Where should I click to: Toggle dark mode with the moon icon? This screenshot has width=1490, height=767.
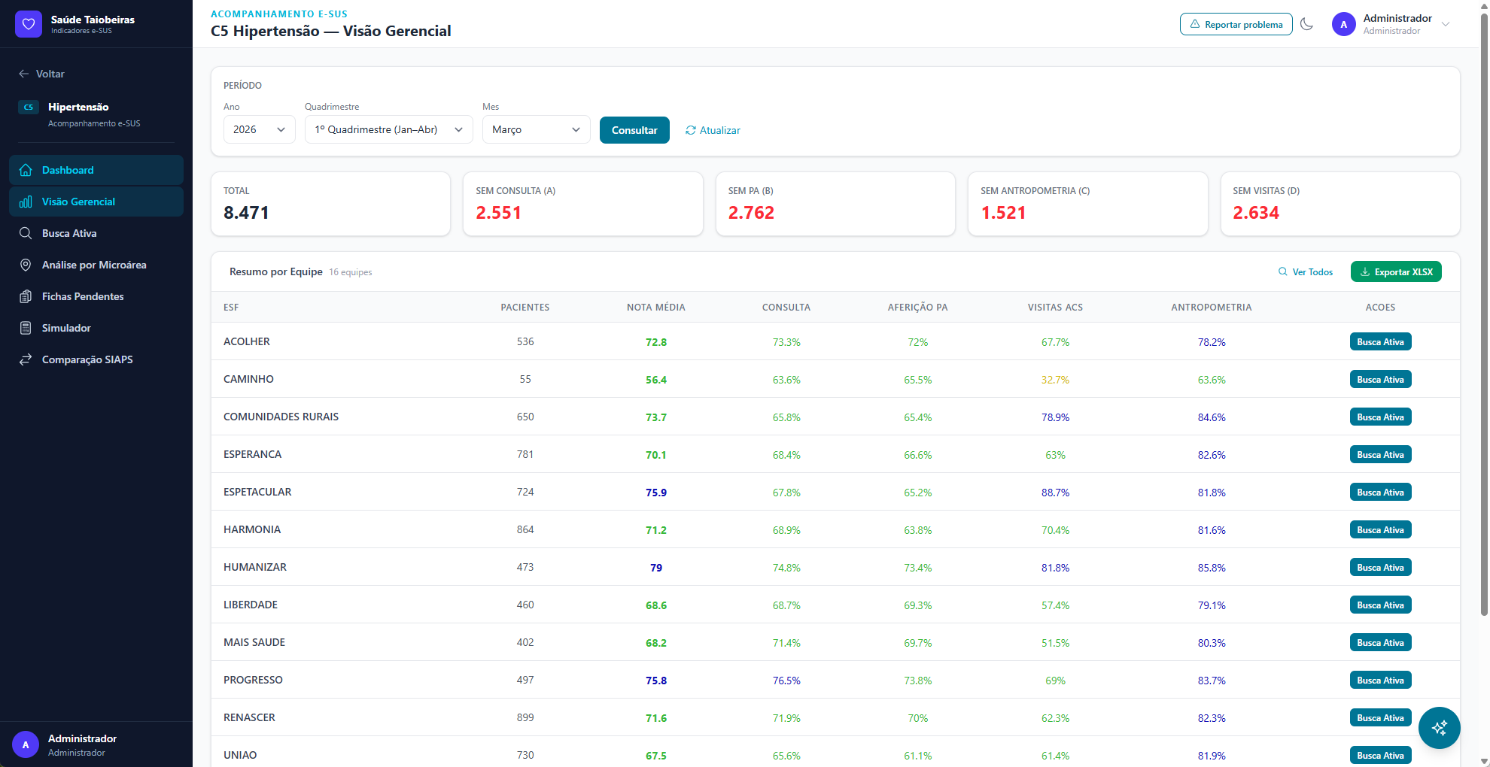[1307, 24]
